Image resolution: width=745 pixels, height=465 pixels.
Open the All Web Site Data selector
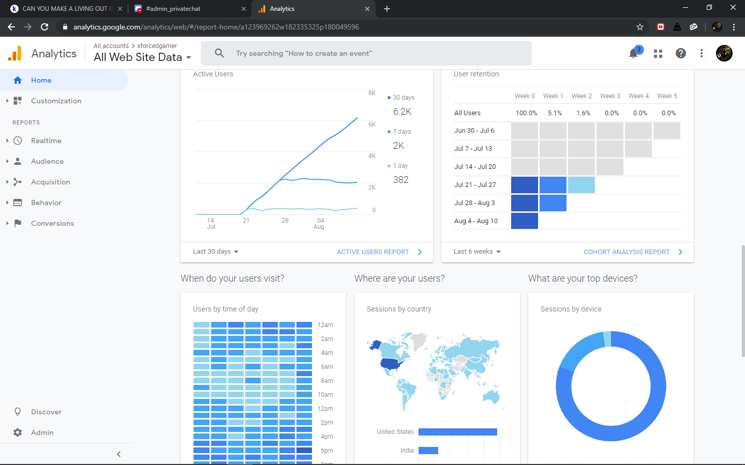(142, 57)
